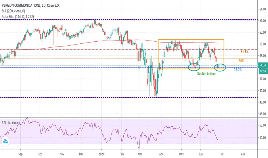Click the Jun date axis label
The image size is (268, 158).
[201, 154]
